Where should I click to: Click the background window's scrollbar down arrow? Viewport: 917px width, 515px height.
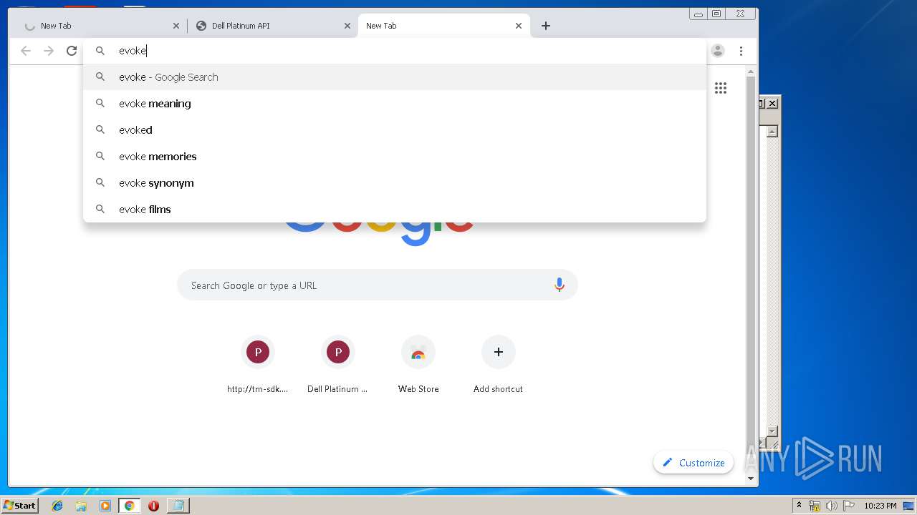[x=772, y=431]
